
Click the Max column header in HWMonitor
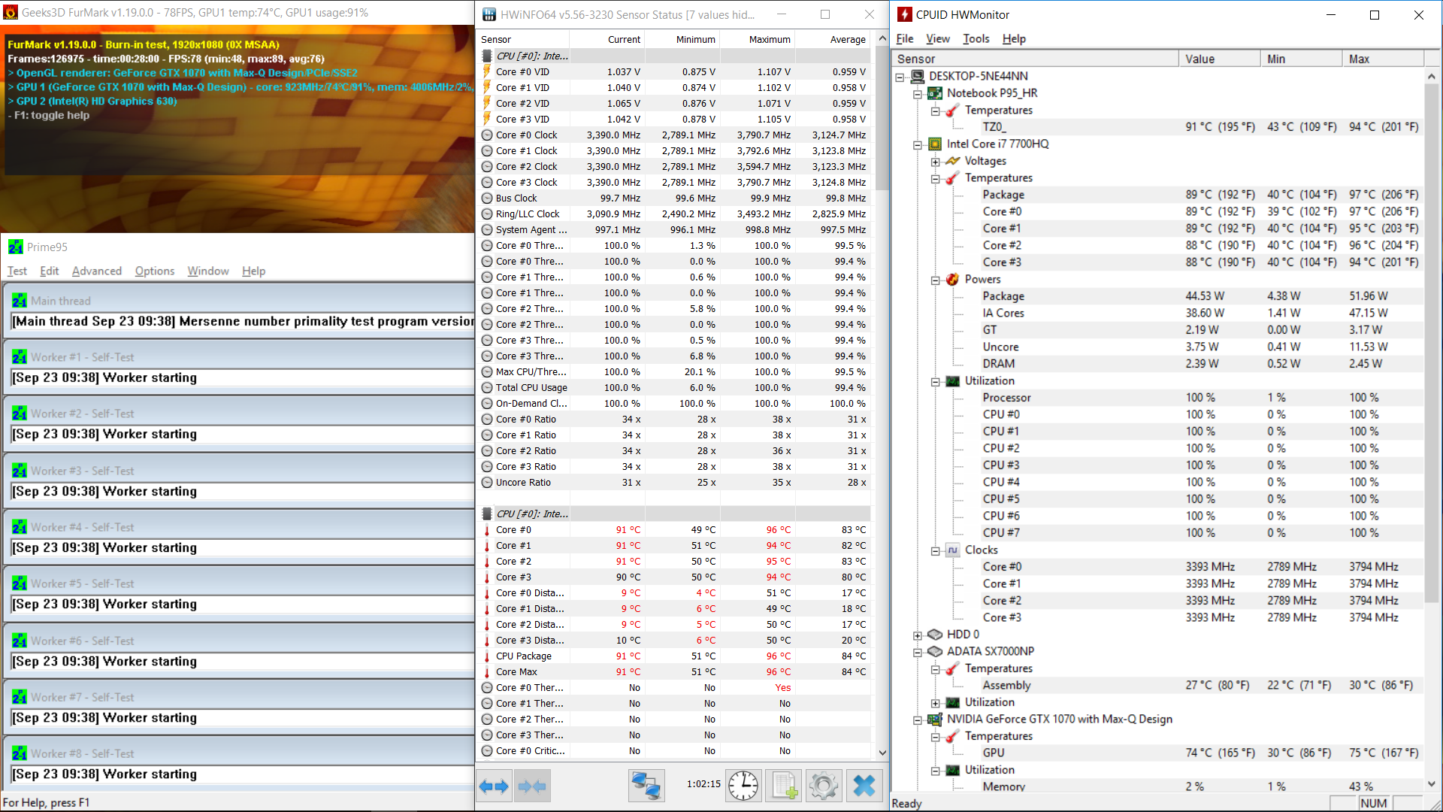click(x=1383, y=59)
